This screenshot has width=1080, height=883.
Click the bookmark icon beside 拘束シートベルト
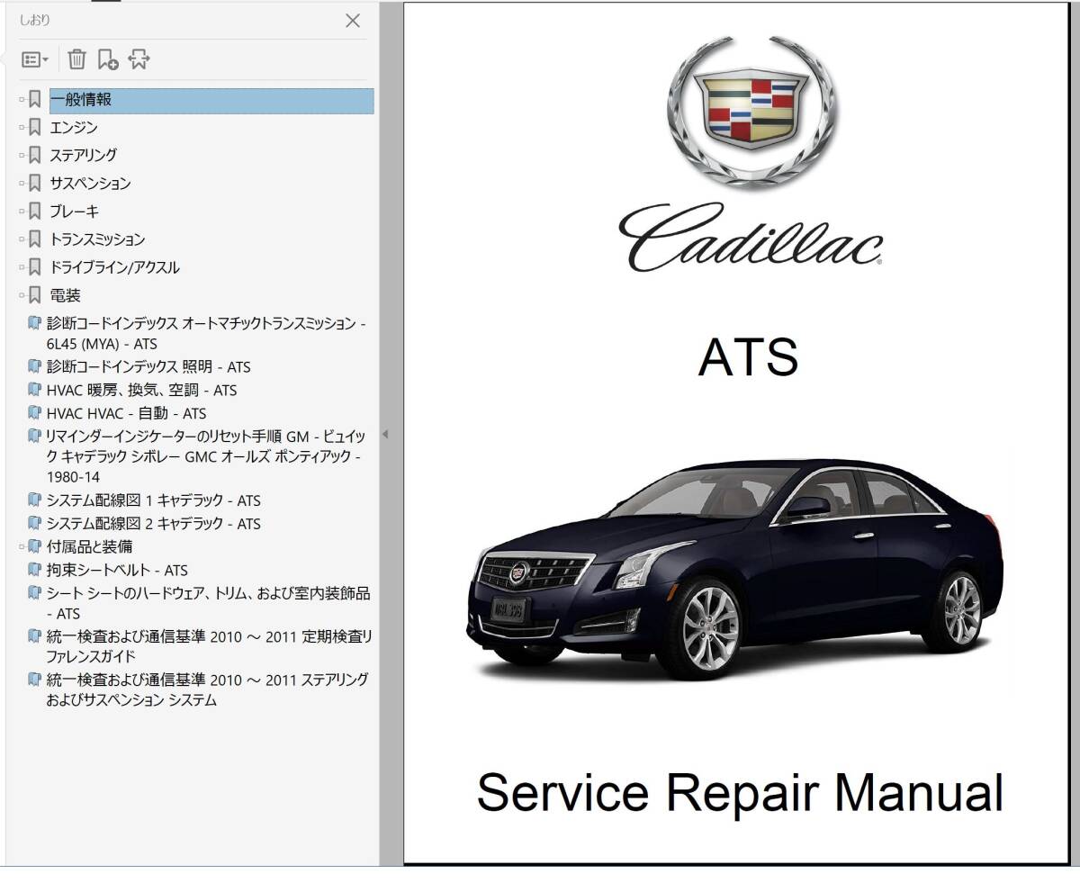pos(34,570)
